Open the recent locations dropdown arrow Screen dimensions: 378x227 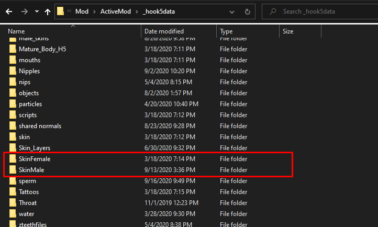click(x=37, y=12)
